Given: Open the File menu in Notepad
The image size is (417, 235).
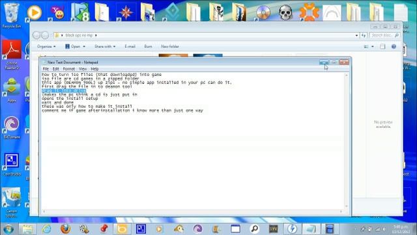Looking at the screenshot, I should [46, 69].
